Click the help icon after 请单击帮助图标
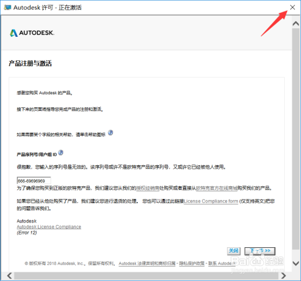Image resolution: width=301 pixels, height=281 pixels. (x=111, y=133)
